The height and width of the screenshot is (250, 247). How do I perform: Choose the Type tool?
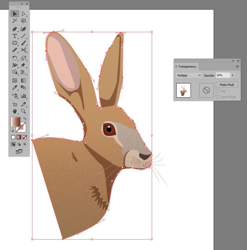[15, 36]
